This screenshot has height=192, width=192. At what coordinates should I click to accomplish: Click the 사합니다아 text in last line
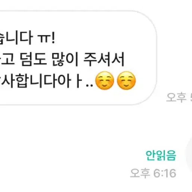tap(36, 81)
